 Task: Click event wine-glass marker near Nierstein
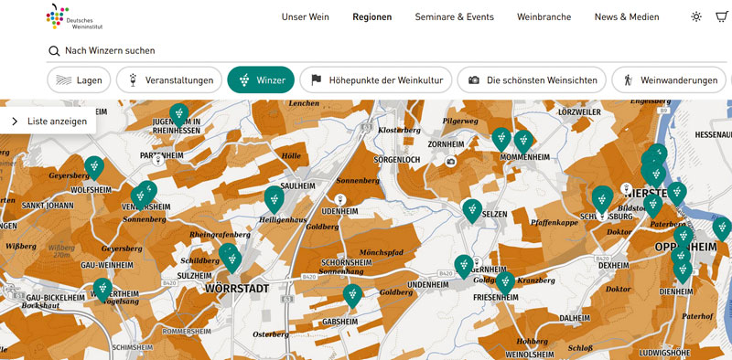(626, 189)
